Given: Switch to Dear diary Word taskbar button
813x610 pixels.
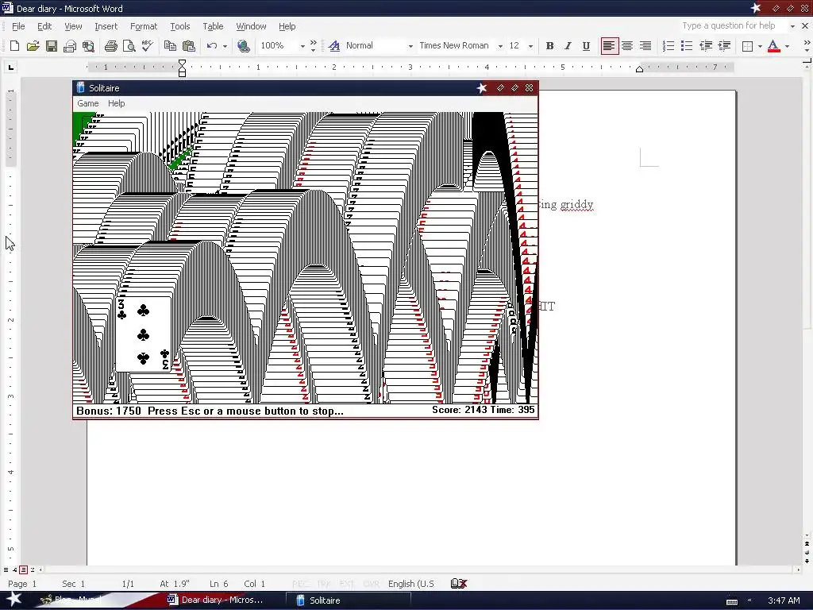Looking at the screenshot, I should pyautogui.click(x=222, y=600).
